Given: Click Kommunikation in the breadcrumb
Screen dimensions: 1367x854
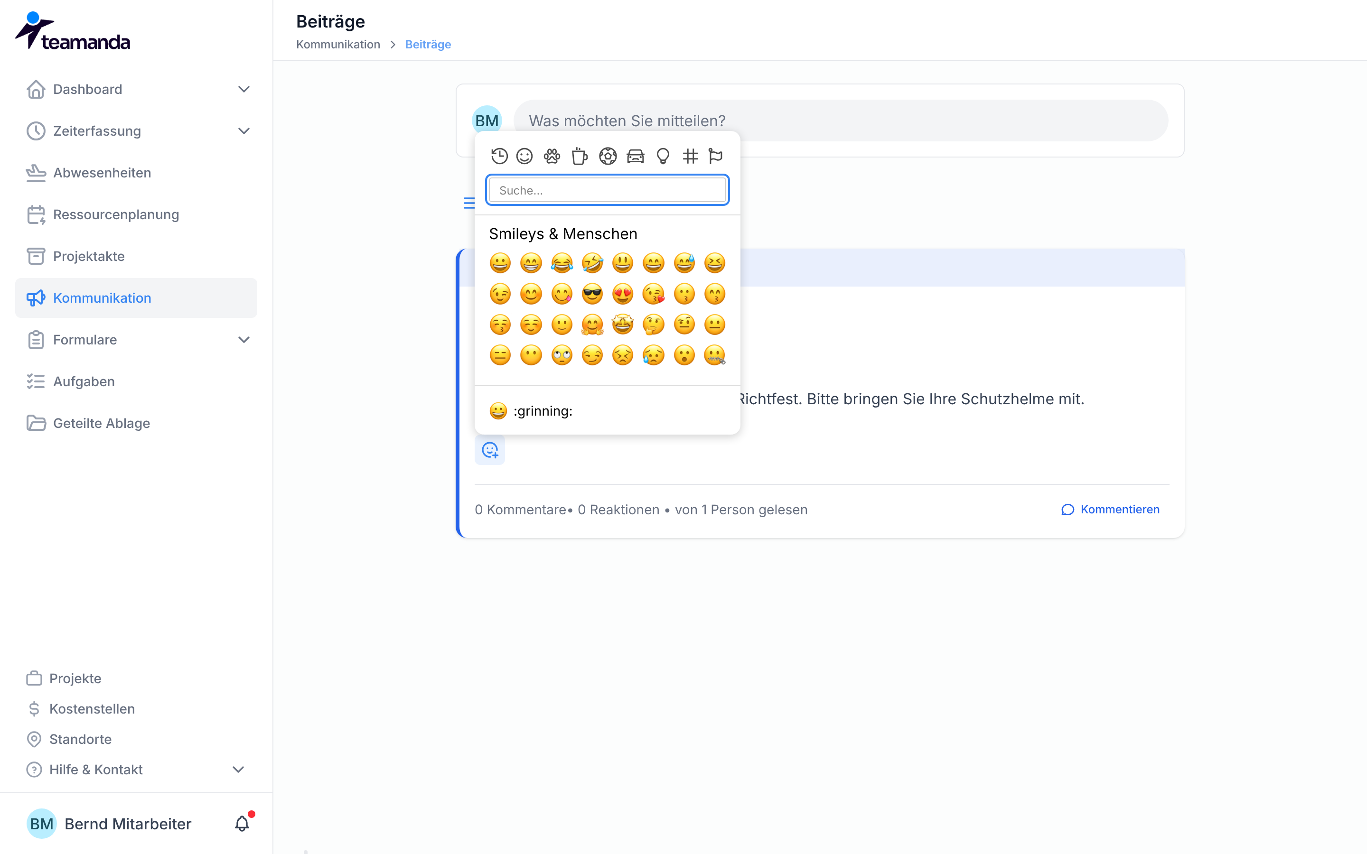Looking at the screenshot, I should [338, 44].
